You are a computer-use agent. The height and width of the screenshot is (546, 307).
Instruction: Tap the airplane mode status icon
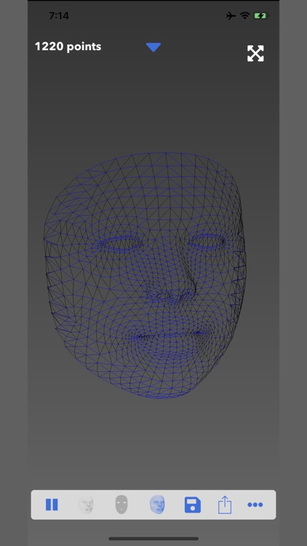(x=231, y=16)
